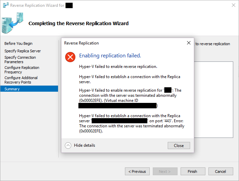The image size is (239, 181).
Task: Click the 'Hide details' label
Action: [x=85, y=145]
